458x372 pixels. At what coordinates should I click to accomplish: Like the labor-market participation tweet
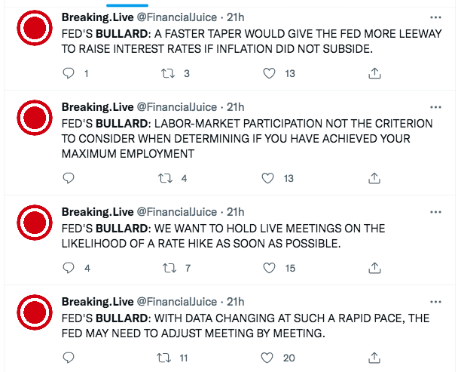tap(269, 178)
